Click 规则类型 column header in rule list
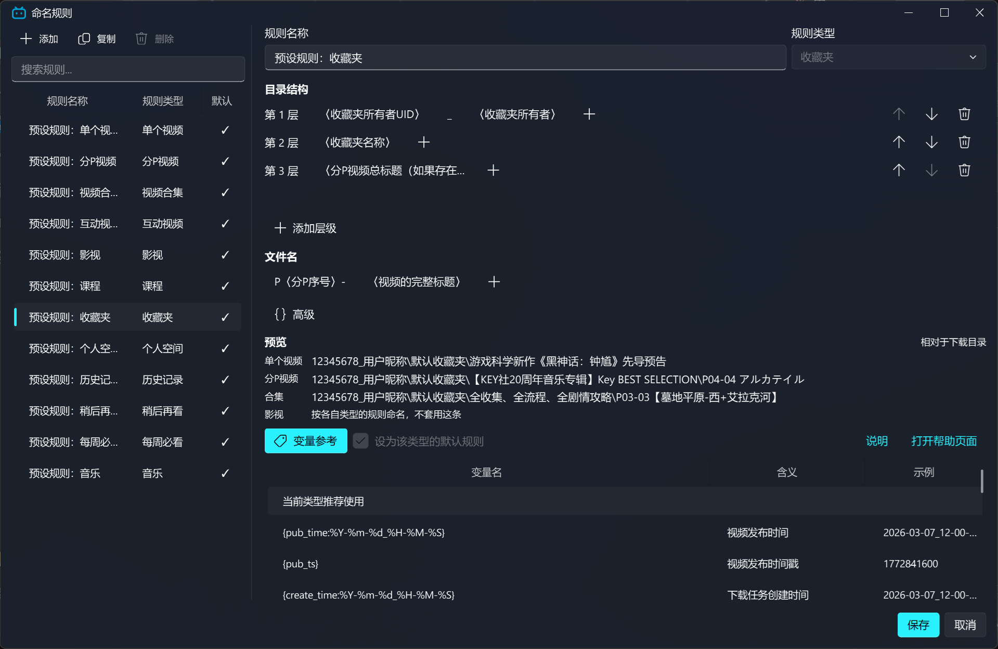This screenshot has width=998, height=649. [x=163, y=101]
